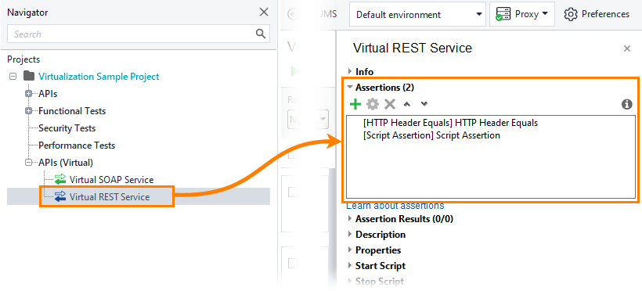The width and height of the screenshot is (642, 291).
Task: Close the Virtual REST Service panel
Action: tap(626, 48)
